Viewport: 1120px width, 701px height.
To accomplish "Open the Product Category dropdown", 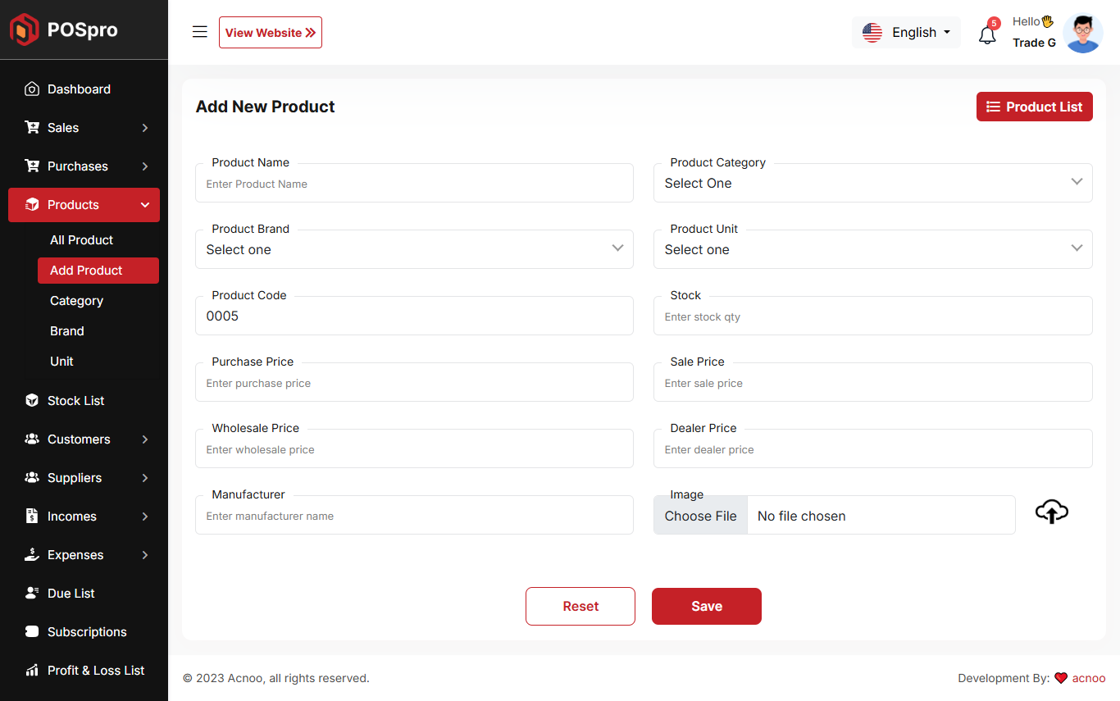I will (x=872, y=183).
